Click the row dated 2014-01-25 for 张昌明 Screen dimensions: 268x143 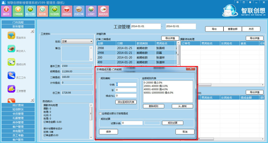coord(136,48)
